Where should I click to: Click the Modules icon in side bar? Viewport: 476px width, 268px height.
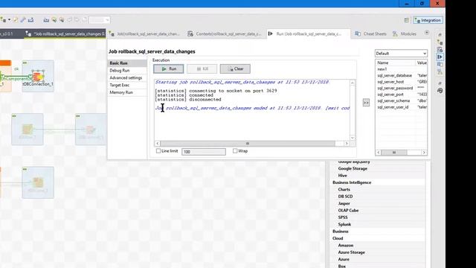coord(440,71)
